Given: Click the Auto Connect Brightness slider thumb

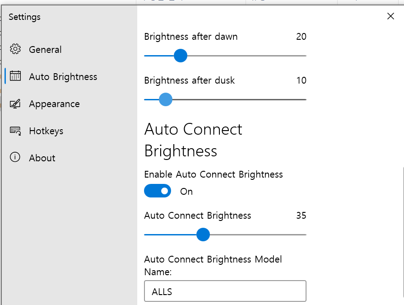Looking at the screenshot, I should pyautogui.click(x=203, y=235).
